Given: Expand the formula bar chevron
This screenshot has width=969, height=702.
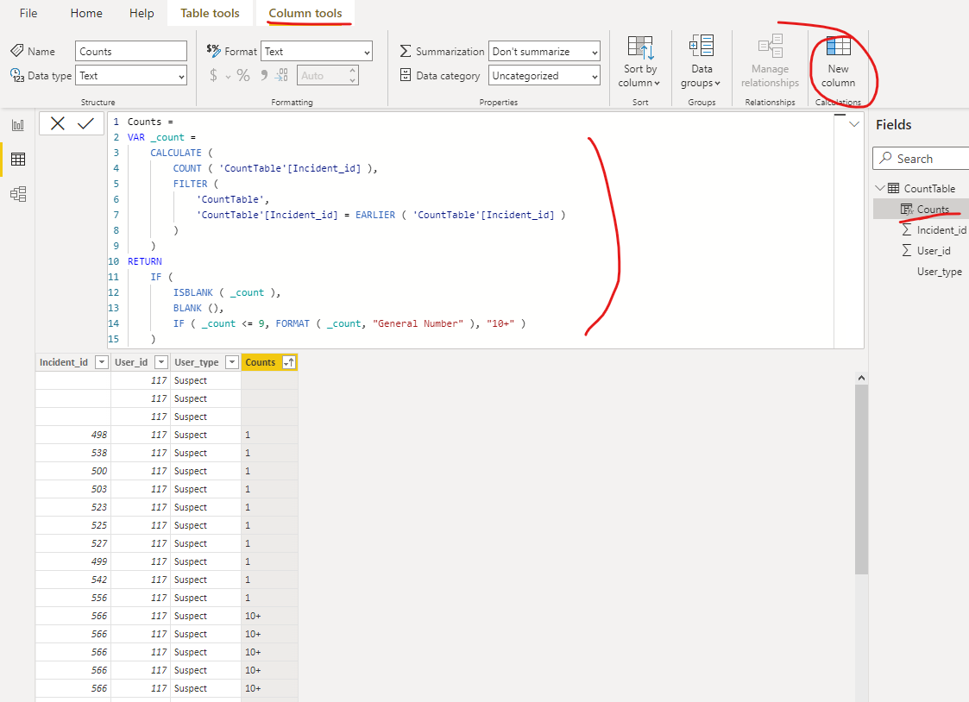Looking at the screenshot, I should click(854, 124).
